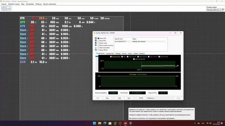Click the GPU row in FPS overlay
Image resolution: width=225 pixels, height=126 pixels.
tap(57, 22)
